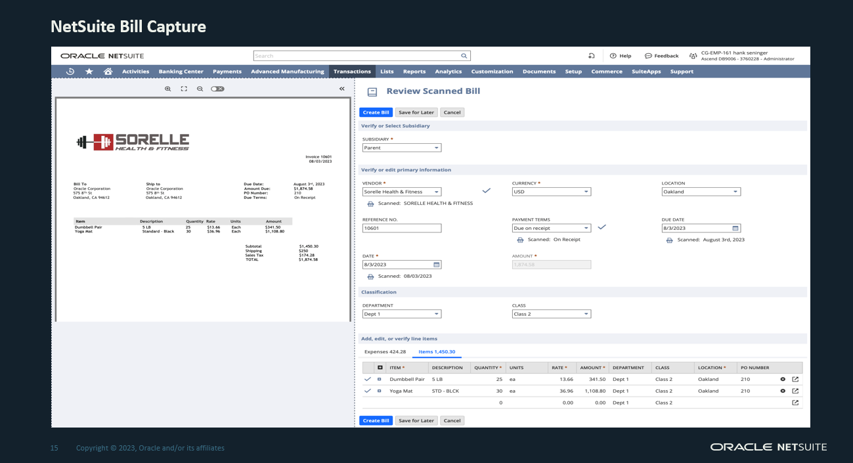Click the search magnifier icon

pos(464,56)
